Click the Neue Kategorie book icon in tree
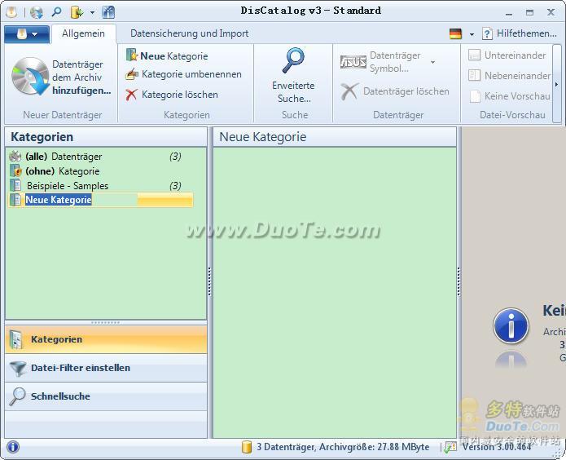 tap(15, 200)
